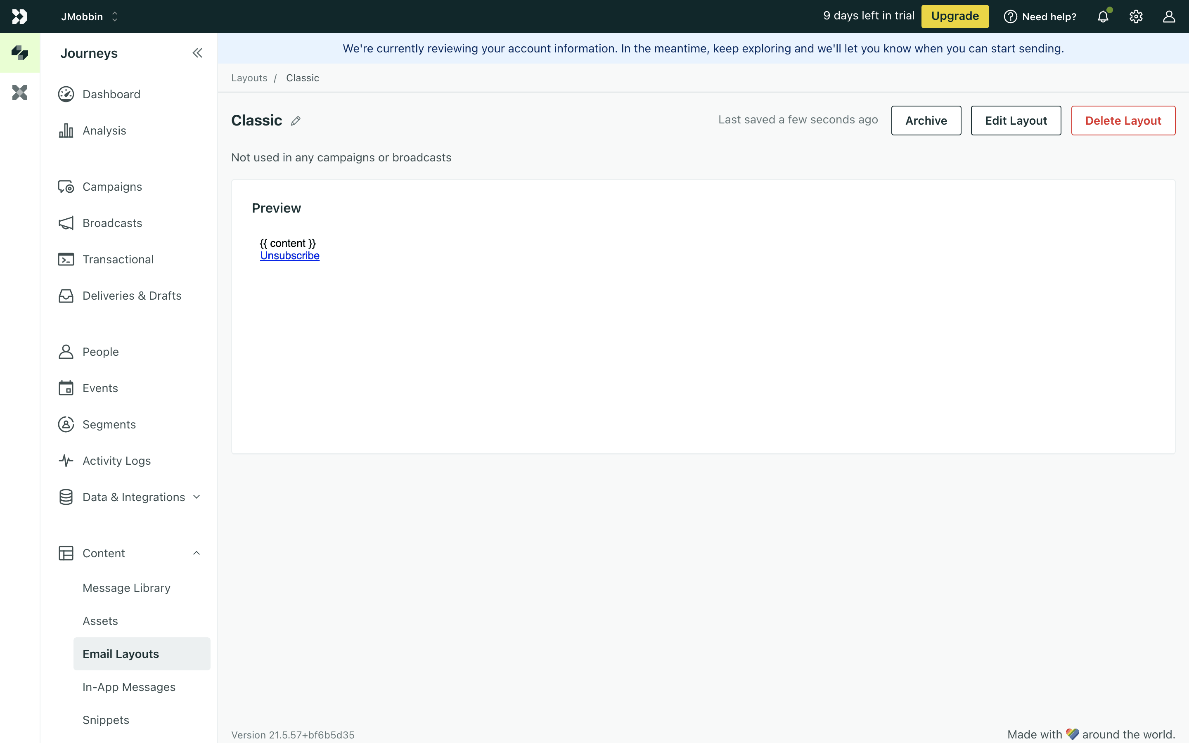Open the JMobbin workspace switcher
1189x743 pixels.
(x=90, y=17)
